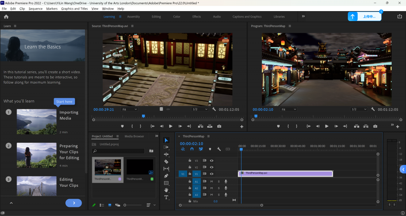The width and height of the screenshot is (406, 216).
Task: Open the Quick Export share icon
Action: coord(400,16)
